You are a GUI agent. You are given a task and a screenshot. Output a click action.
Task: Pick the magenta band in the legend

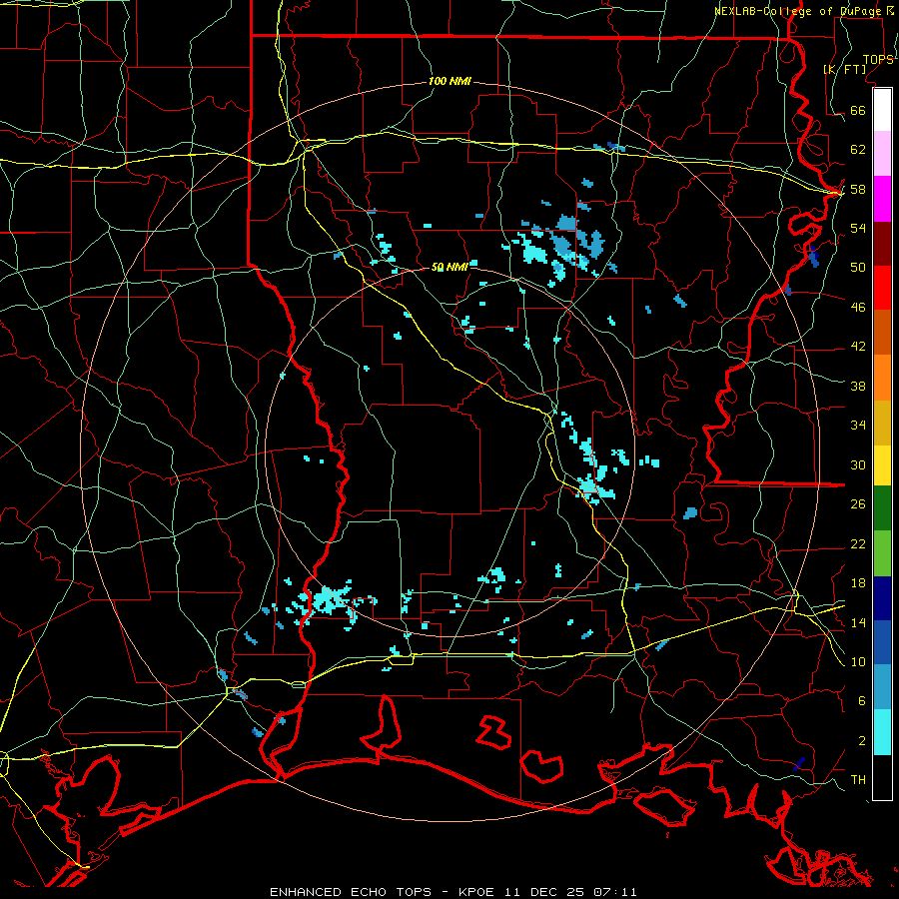882,199
